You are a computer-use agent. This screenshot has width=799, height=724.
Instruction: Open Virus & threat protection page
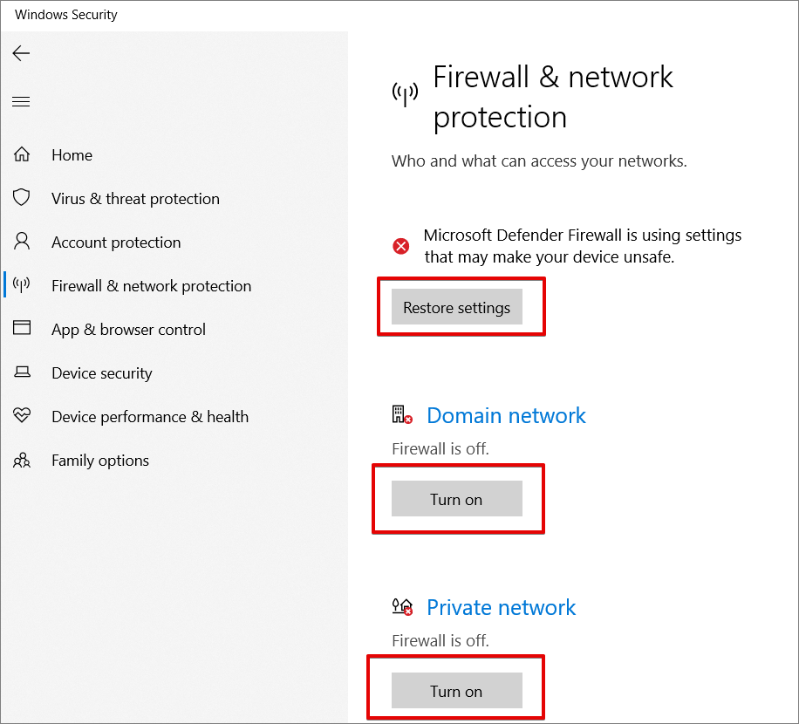click(x=135, y=199)
